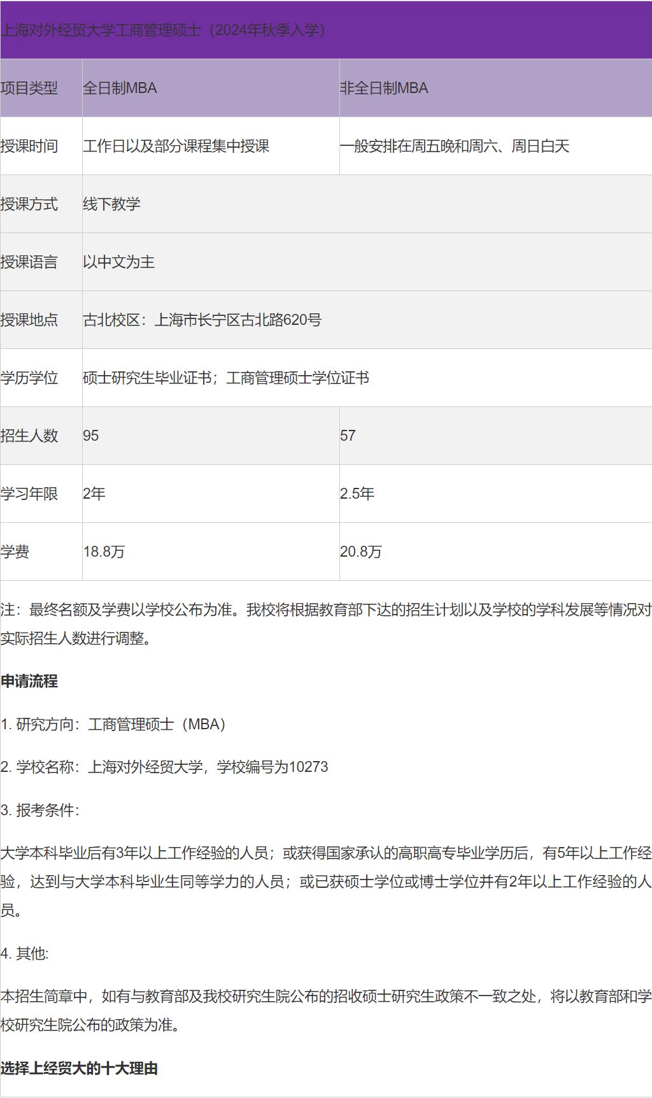Click the 全日制MBA column header
The image size is (652, 1098).
coord(211,88)
